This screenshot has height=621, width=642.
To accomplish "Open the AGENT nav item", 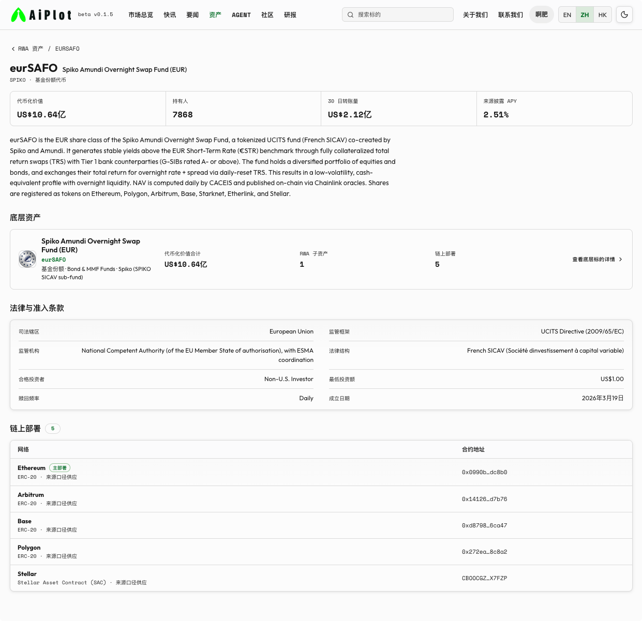I will (x=241, y=15).
